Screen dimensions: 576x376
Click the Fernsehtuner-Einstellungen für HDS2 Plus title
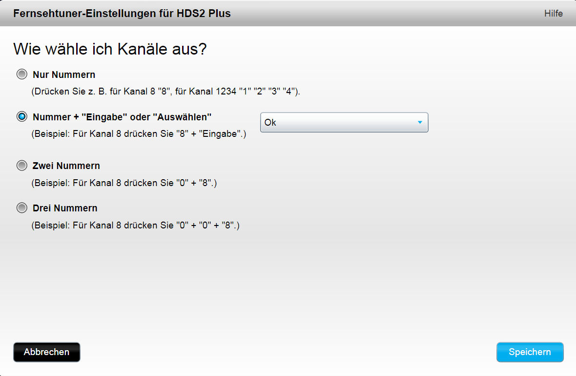pyautogui.click(x=122, y=14)
